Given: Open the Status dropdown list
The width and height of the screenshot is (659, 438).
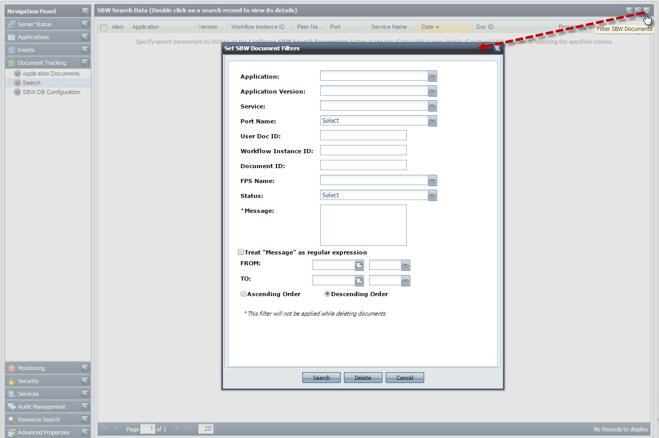Looking at the screenshot, I should 432,195.
